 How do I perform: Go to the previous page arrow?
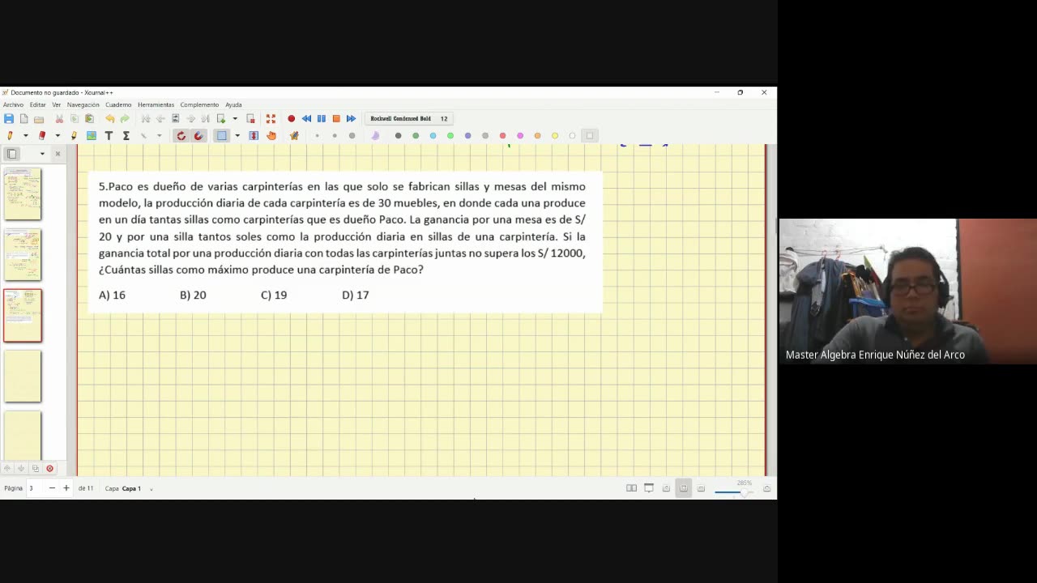coord(160,119)
